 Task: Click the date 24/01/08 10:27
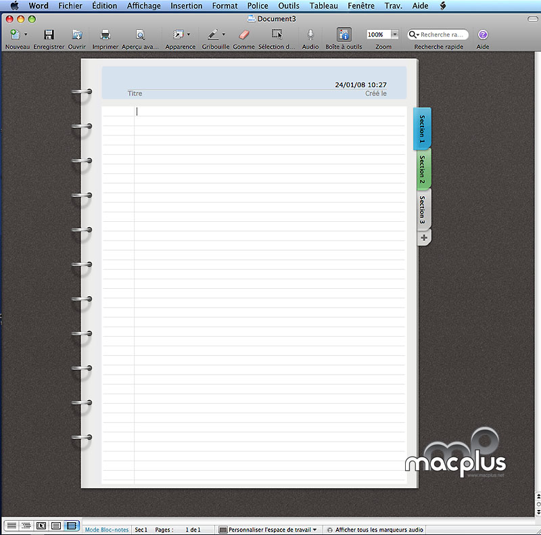coord(360,85)
